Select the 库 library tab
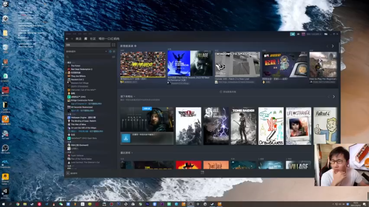This screenshot has height=207, width=369. pos(86,39)
